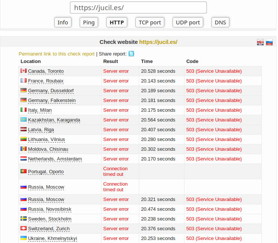The height and width of the screenshot is (243, 278).
Task: Run the Ping check
Action: coord(89,22)
